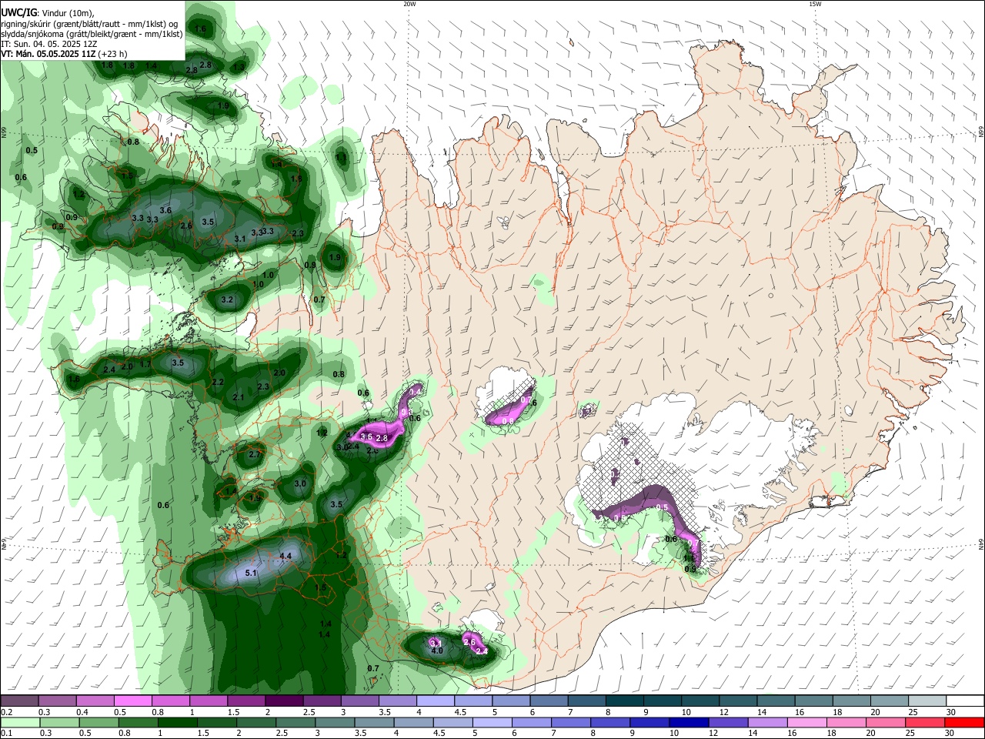
Task: Click the 3.2 precipitation value
Action: (x=227, y=300)
